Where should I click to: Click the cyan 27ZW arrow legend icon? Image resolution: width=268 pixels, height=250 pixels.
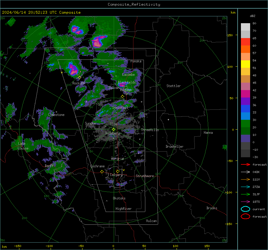(x=245, y=187)
